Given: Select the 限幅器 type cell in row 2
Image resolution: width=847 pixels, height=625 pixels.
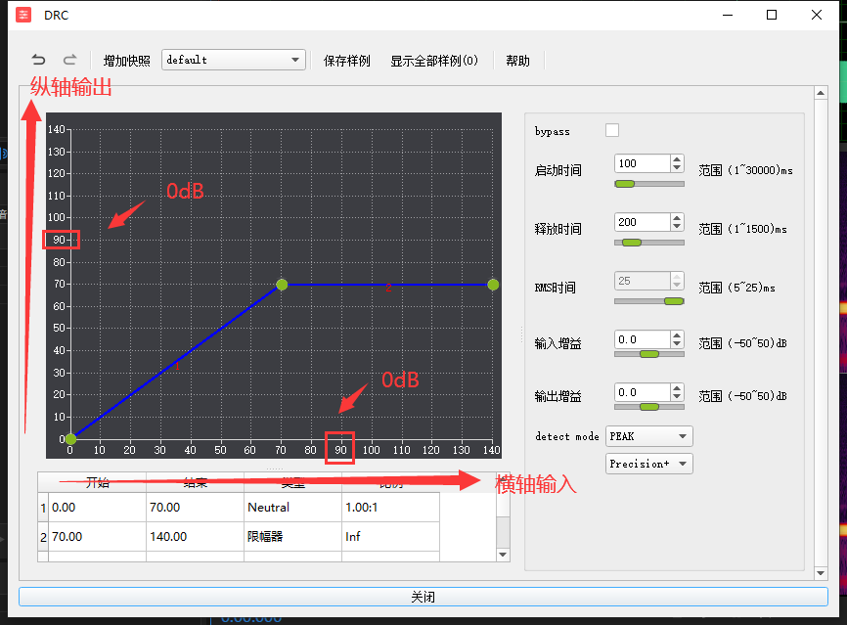Looking at the screenshot, I should (x=292, y=536).
